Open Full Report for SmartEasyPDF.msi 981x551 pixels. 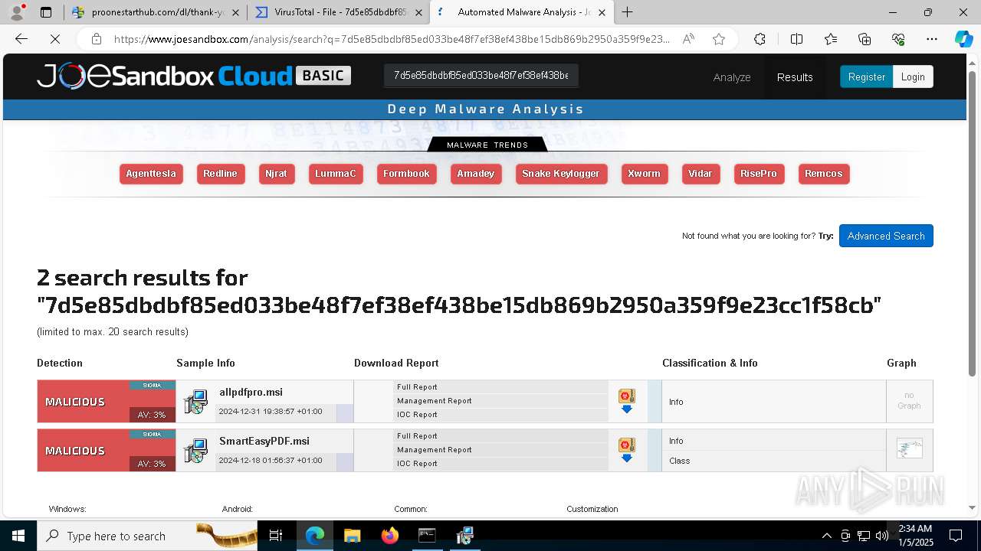point(417,436)
